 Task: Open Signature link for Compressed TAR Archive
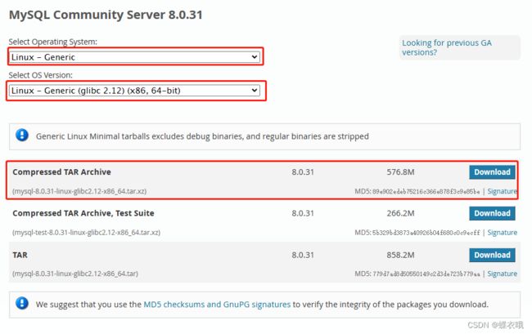tap(503, 191)
